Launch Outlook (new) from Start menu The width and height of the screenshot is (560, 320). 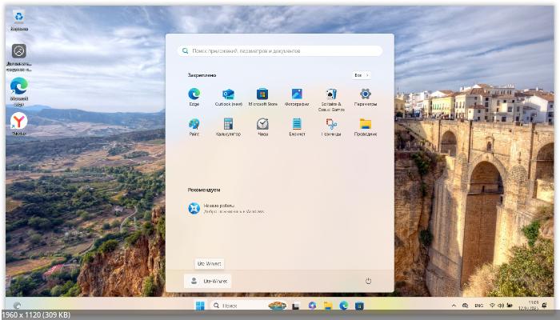[x=228, y=94]
